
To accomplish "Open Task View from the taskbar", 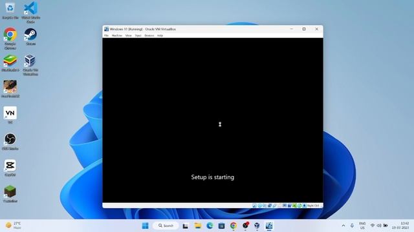I will (x=186, y=226).
